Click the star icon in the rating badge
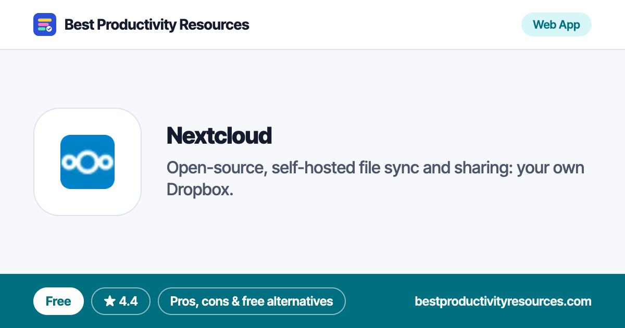The height and width of the screenshot is (328, 625). click(x=109, y=301)
